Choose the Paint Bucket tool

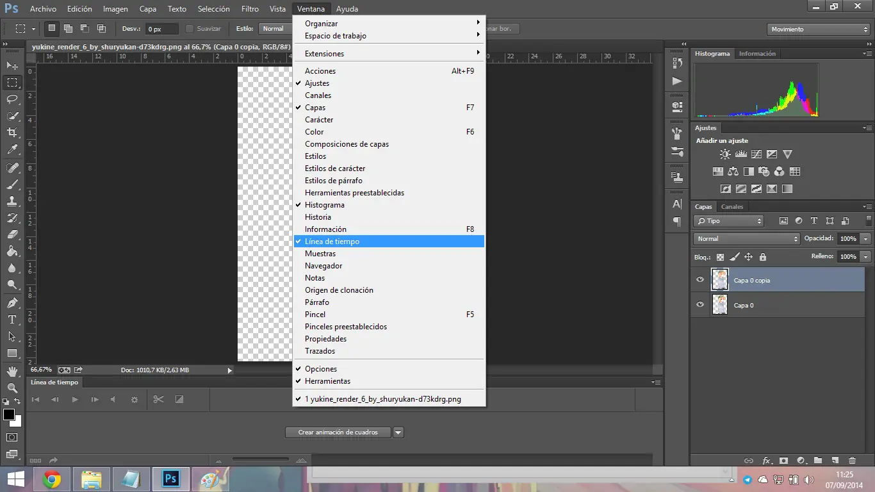[x=12, y=251]
